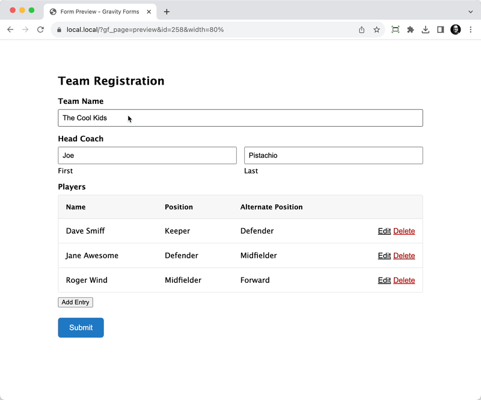Viewport: 481px width, 400px height.
Task: Expand the tab search chevron
Action: point(471,11)
